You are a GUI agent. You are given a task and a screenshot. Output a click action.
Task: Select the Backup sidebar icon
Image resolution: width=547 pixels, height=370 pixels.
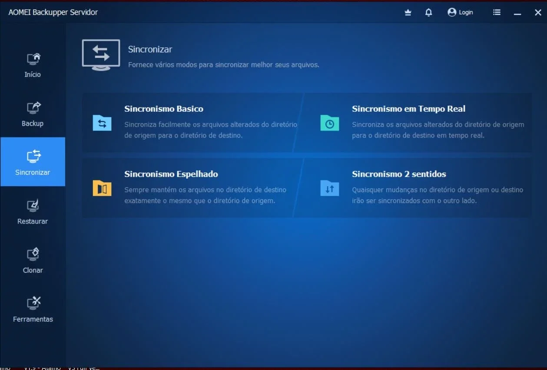pyautogui.click(x=33, y=108)
